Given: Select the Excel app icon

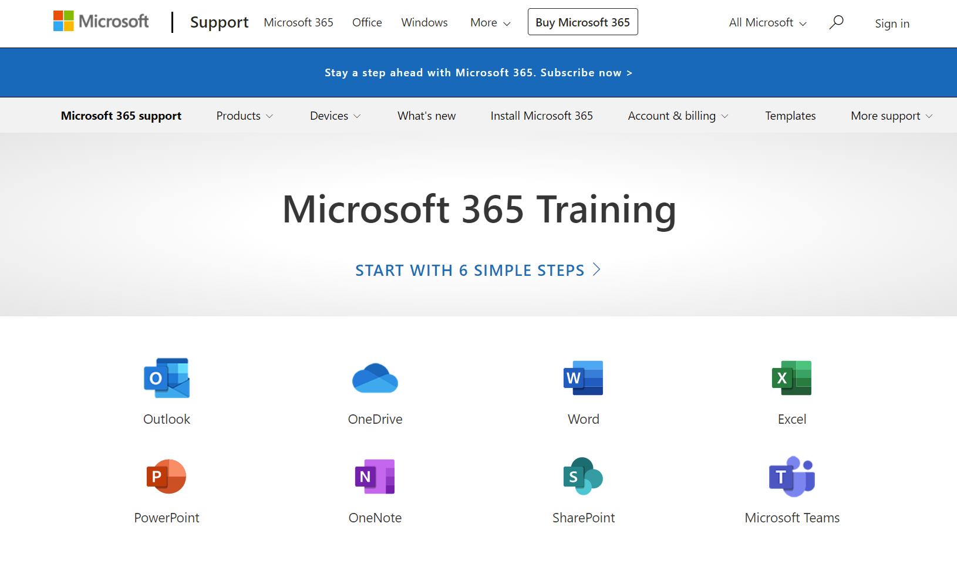Looking at the screenshot, I should pyautogui.click(x=791, y=379).
